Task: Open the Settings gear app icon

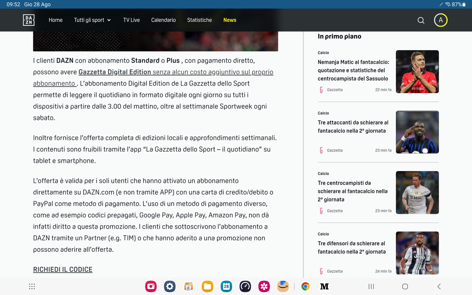Action: [170, 287]
